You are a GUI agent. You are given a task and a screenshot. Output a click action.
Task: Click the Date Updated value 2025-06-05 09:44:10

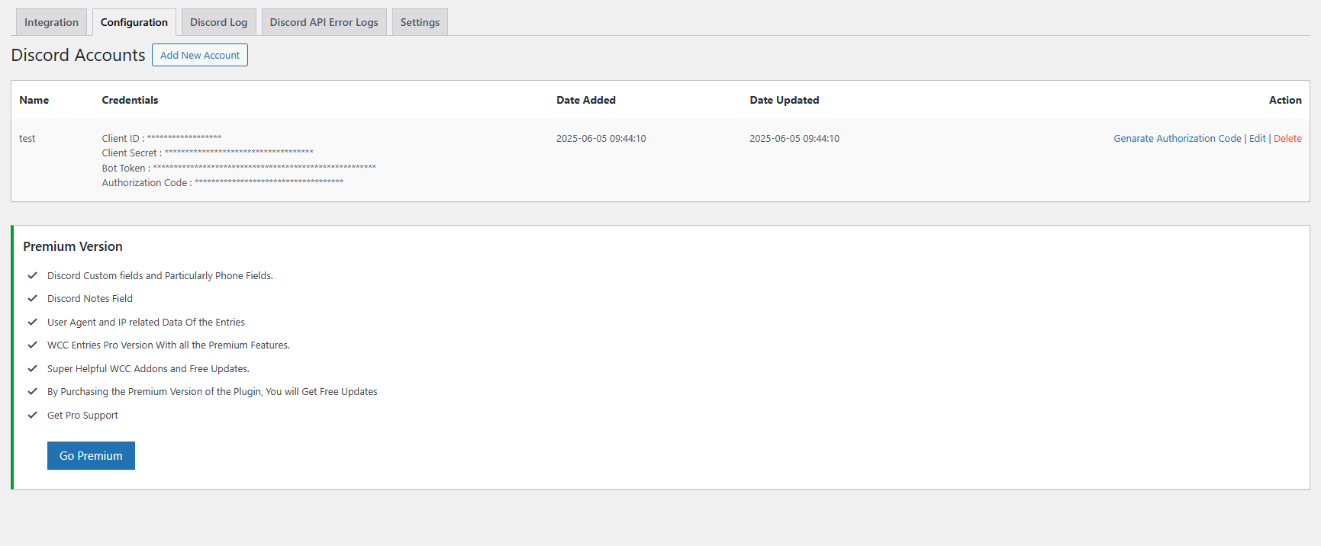click(x=794, y=139)
